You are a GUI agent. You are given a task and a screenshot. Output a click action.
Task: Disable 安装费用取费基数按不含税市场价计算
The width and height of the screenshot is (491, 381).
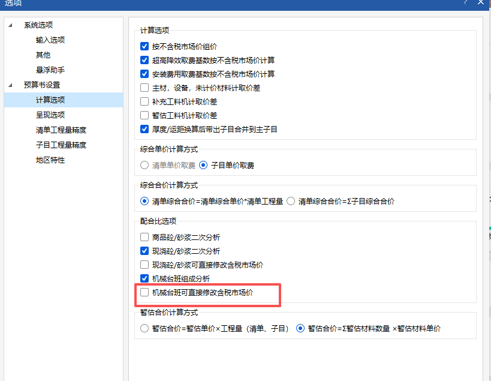144,74
